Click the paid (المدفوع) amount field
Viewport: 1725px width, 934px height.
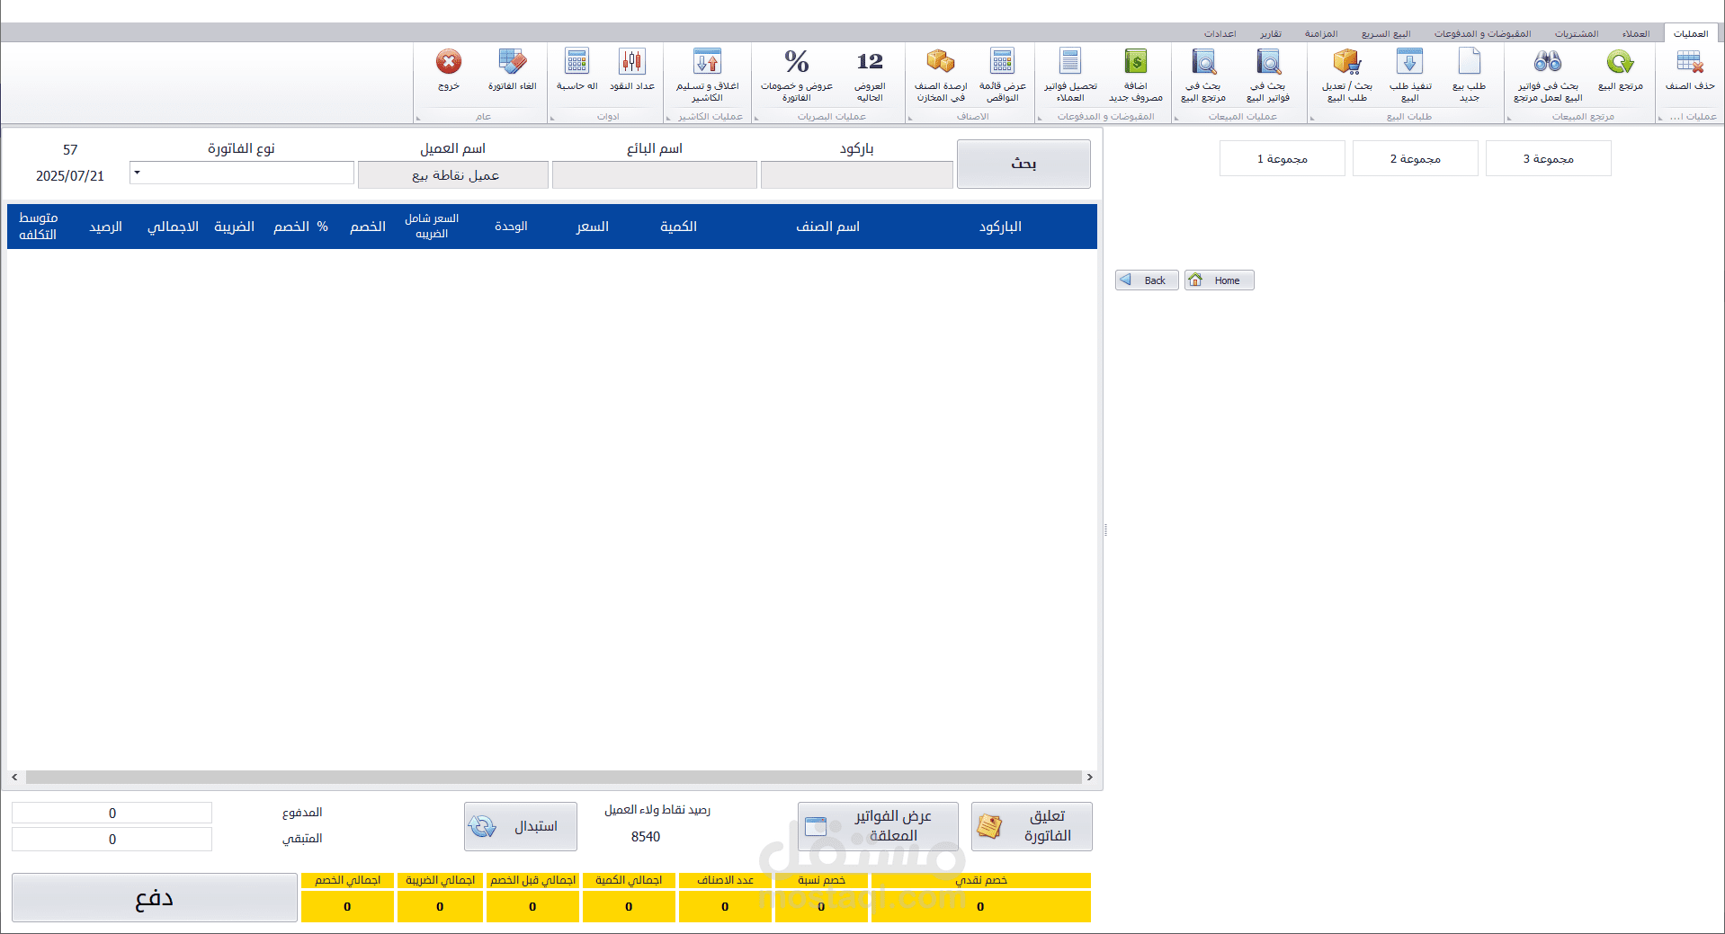112,813
